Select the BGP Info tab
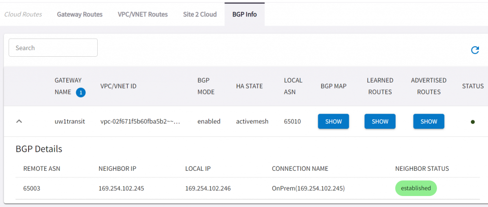 pos(244,14)
